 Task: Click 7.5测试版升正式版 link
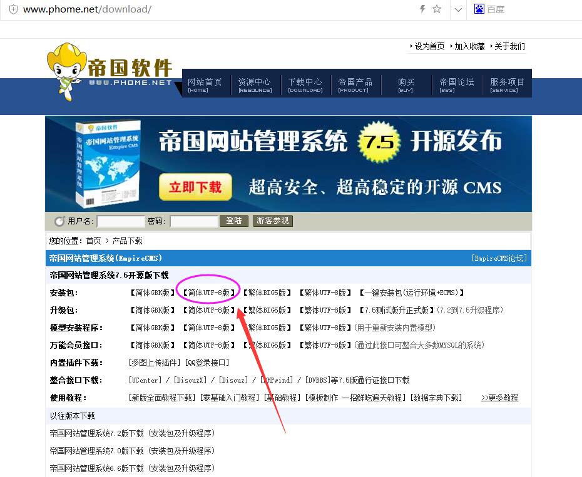(x=397, y=310)
